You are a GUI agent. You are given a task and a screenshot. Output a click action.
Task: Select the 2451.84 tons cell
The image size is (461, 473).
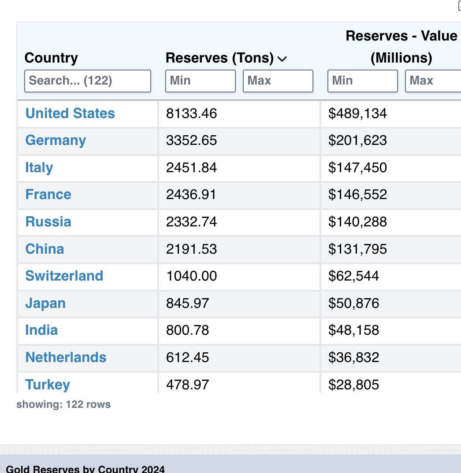[x=239, y=168]
